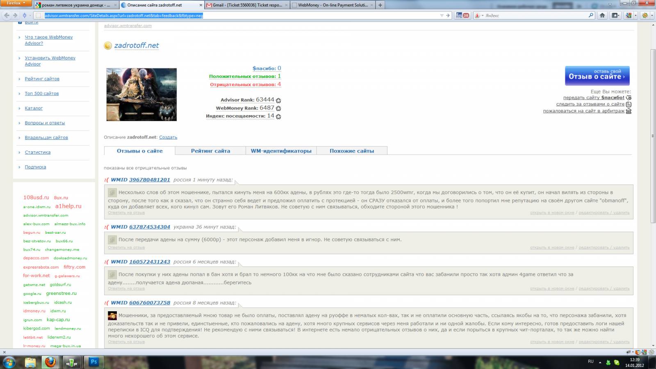
Task: Click the gear add-on toolbar icon
Action: [x=645, y=16]
